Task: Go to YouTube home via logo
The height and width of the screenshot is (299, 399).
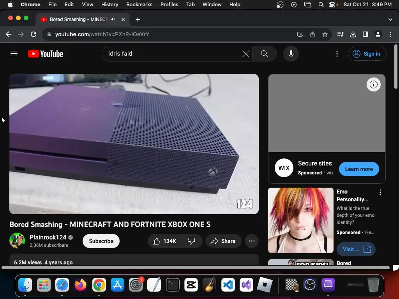Action: click(46, 54)
